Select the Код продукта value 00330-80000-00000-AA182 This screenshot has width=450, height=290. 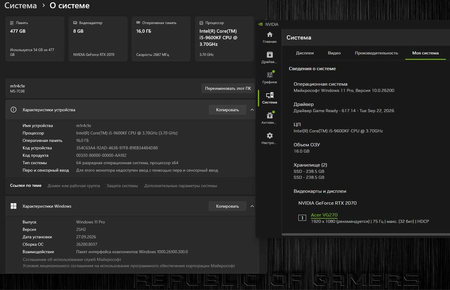pos(101,155)
